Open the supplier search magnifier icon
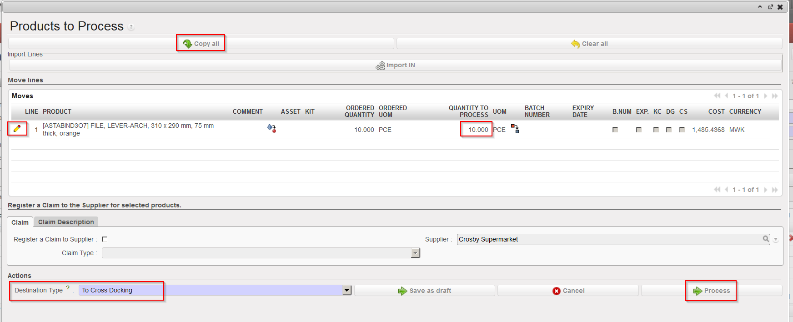The image size is (793, 322). (x=766, y=239)
